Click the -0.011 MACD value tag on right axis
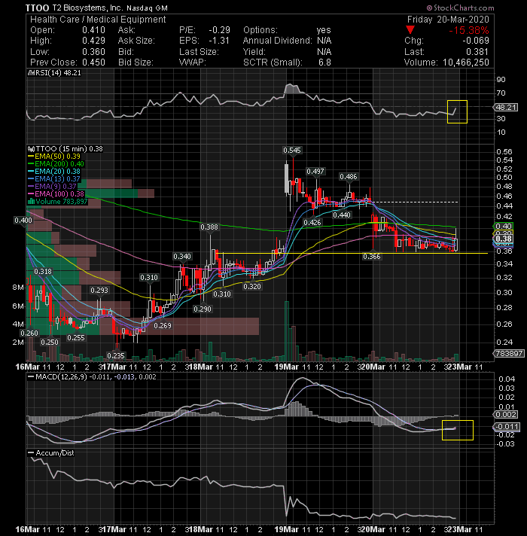Screen dimensions: 527x536 coord(507,427)
